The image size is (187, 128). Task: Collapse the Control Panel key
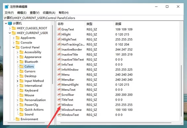[14, 47]
